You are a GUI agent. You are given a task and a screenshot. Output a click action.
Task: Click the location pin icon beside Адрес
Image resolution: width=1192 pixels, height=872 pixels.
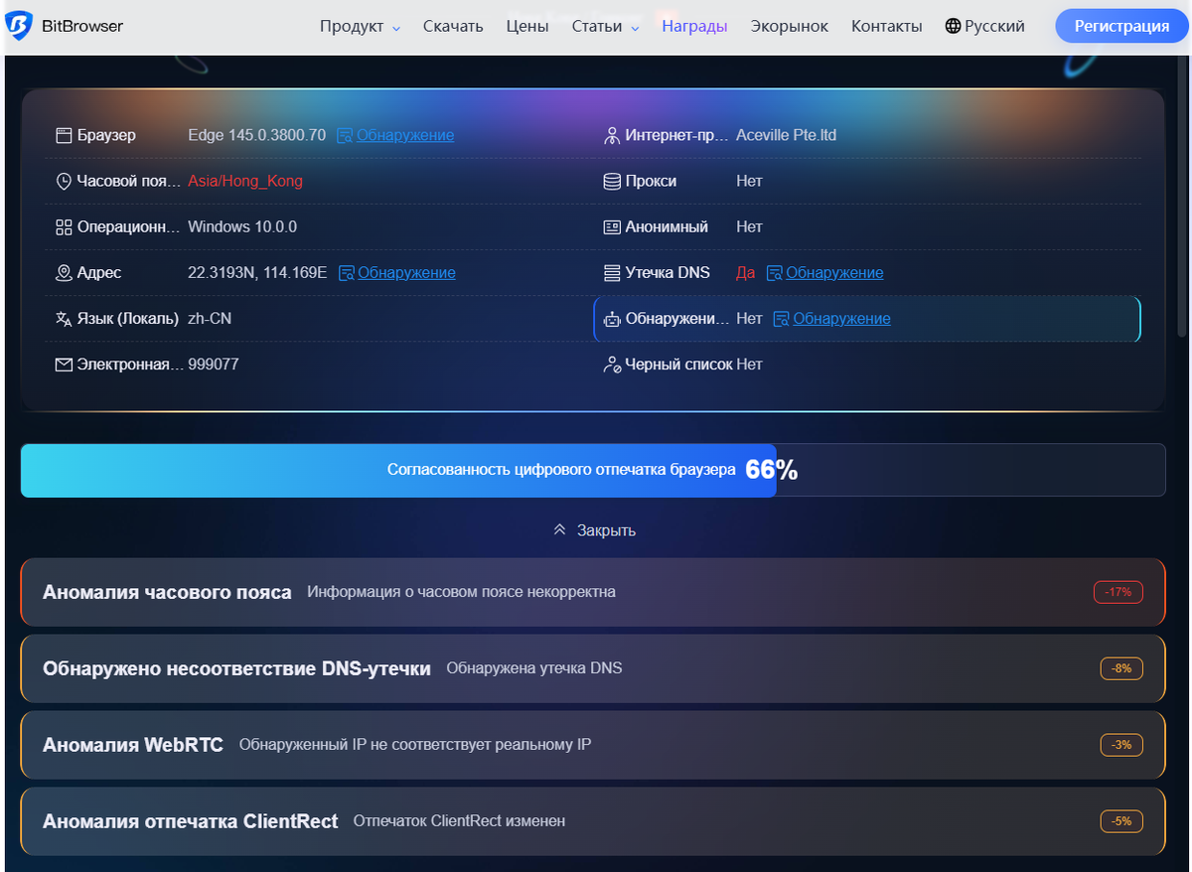(64, 272)
